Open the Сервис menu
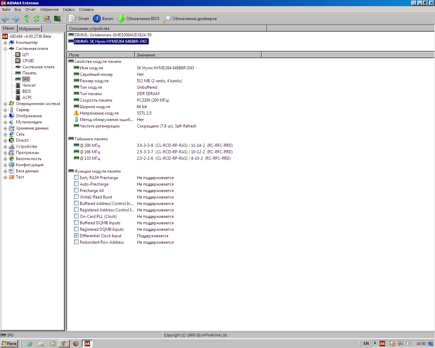Viewport: 435px width, 348px height. tap(69, 10)
